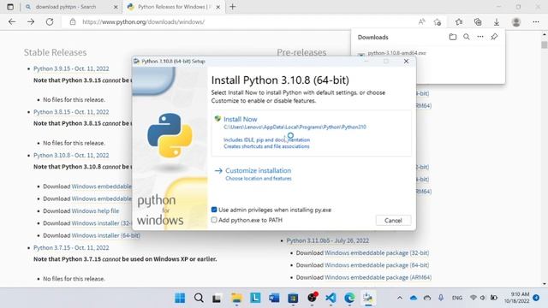Open the browser profile avatar

pyautogui.click(x=515, y=22)
